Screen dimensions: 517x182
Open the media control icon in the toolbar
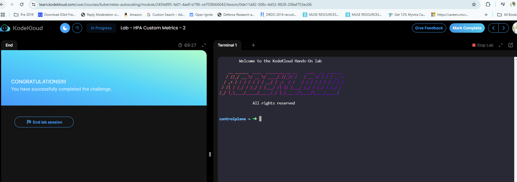click(503, 4)
